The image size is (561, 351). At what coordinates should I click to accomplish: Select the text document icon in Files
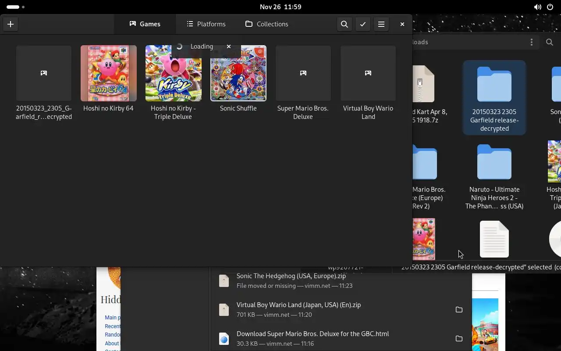(494, 239)
